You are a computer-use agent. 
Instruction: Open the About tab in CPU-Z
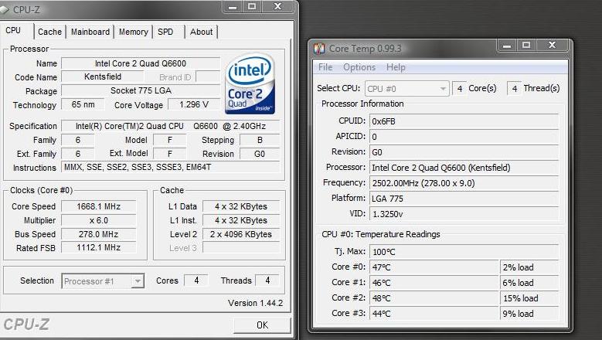(x=201, y=32)
